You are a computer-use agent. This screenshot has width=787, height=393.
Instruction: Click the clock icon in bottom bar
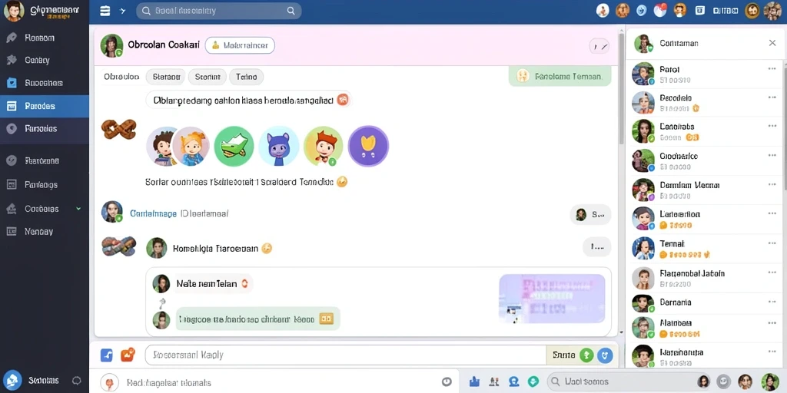(x=447, y=382)
